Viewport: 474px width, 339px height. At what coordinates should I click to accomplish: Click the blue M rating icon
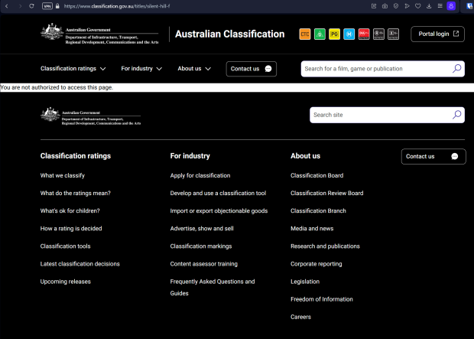coord(349,34)
